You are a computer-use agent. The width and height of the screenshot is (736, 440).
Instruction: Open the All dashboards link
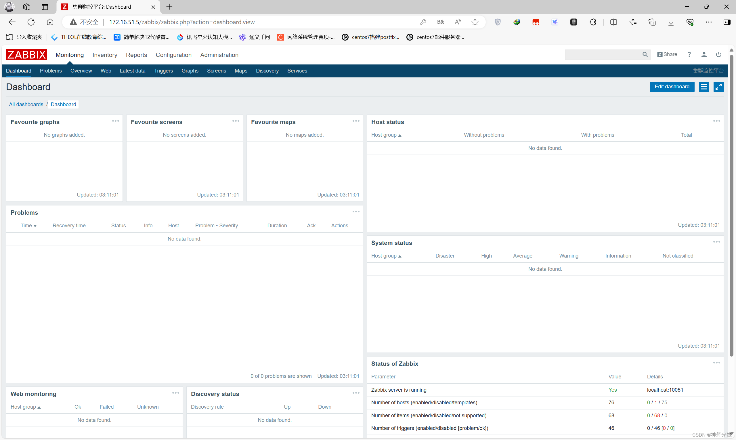26,104
